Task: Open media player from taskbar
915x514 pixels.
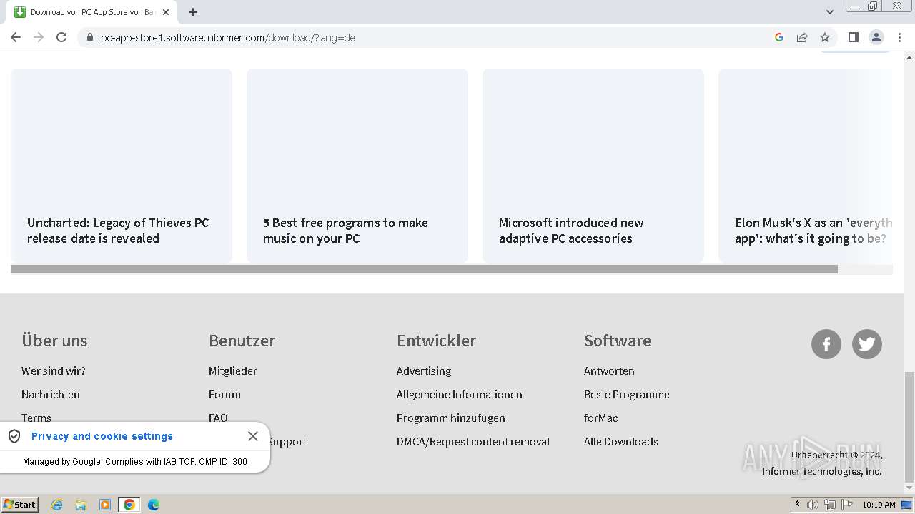Action: point(105,505)
